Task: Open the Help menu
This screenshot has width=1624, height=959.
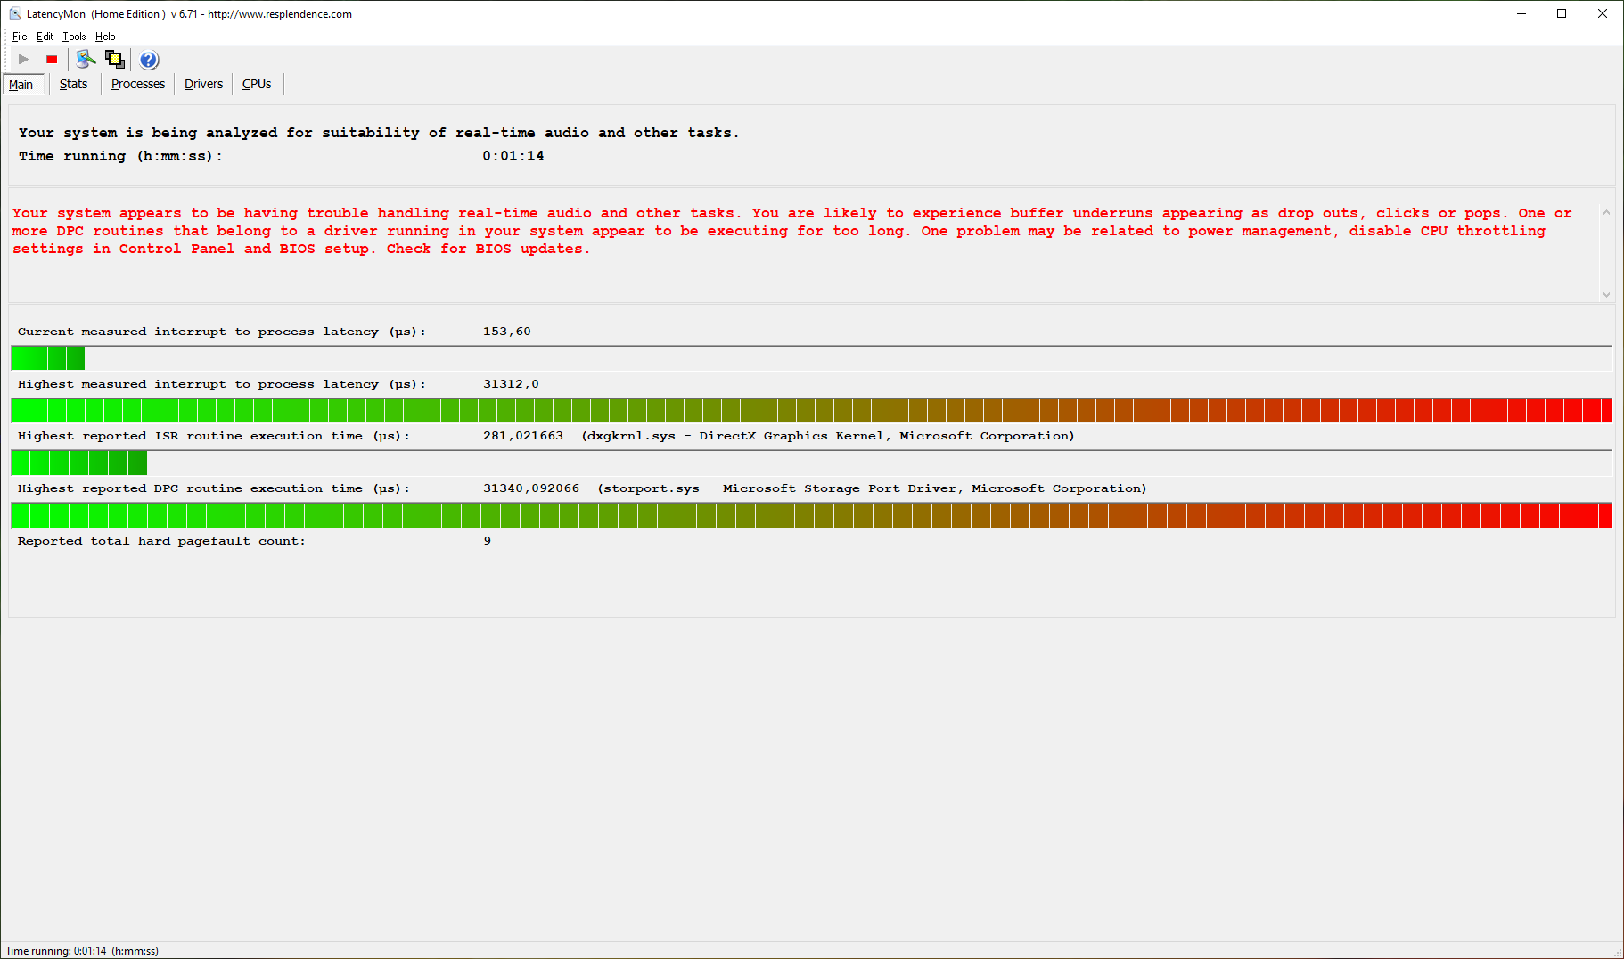Action: click(x=105, y=37)
